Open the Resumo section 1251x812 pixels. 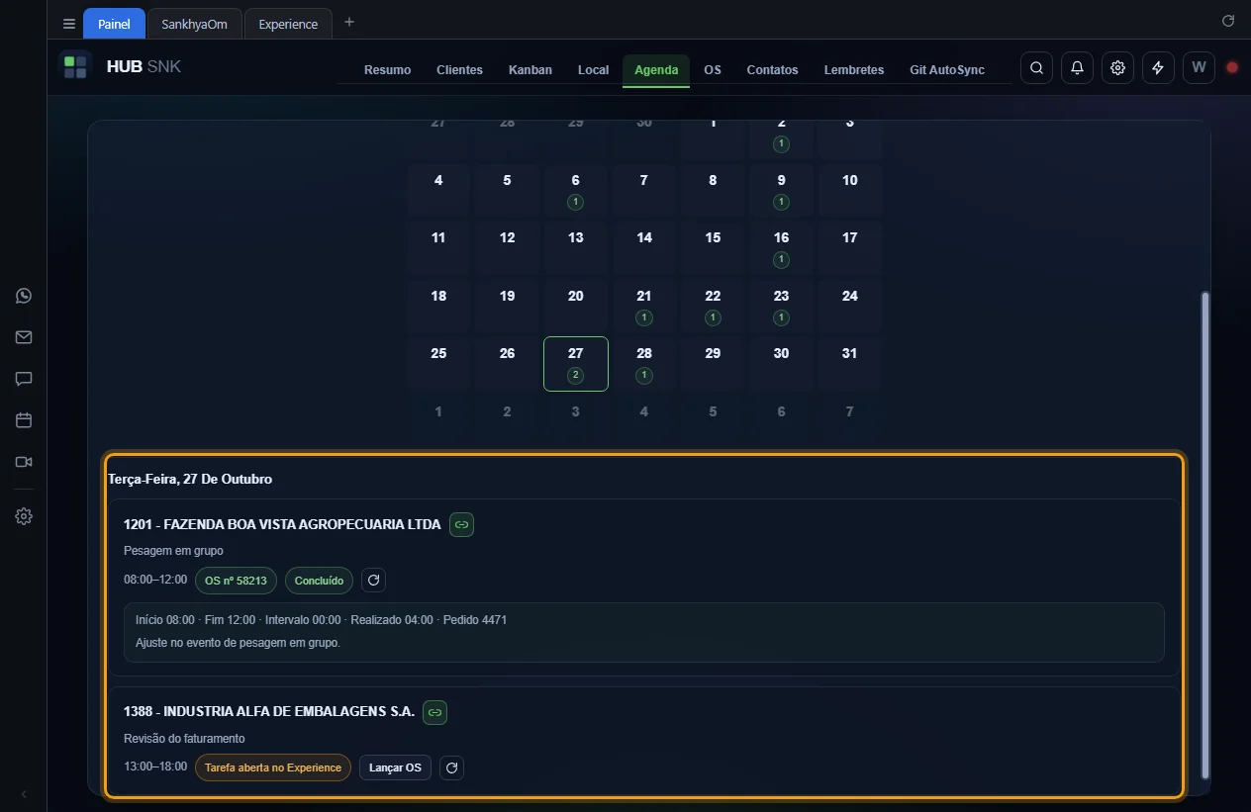[x=387, y=70]
